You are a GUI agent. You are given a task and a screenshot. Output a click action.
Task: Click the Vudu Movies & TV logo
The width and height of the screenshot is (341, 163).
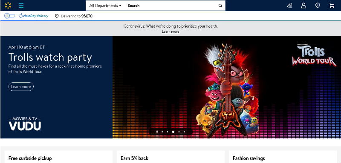[25, 124]
